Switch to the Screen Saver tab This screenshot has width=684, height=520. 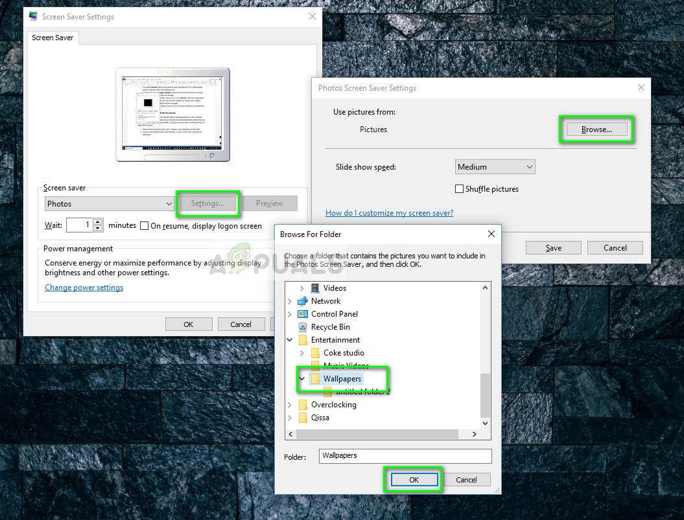(x=53, y=38)
